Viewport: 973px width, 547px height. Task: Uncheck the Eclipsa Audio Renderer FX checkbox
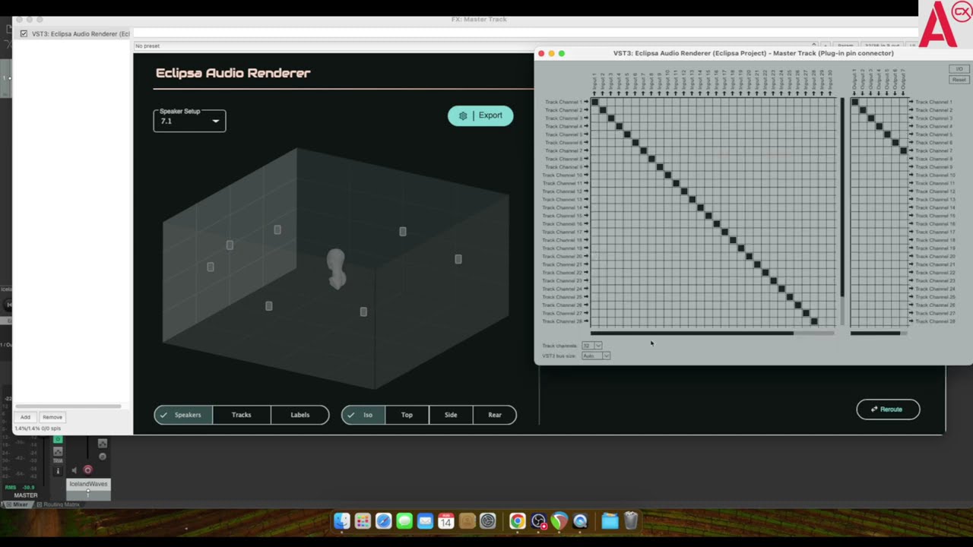[24, 33]
